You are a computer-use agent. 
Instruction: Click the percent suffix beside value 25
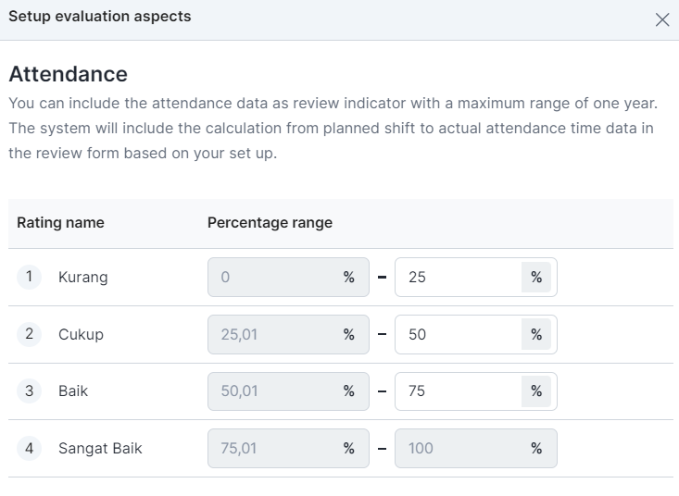coord(536,278)
